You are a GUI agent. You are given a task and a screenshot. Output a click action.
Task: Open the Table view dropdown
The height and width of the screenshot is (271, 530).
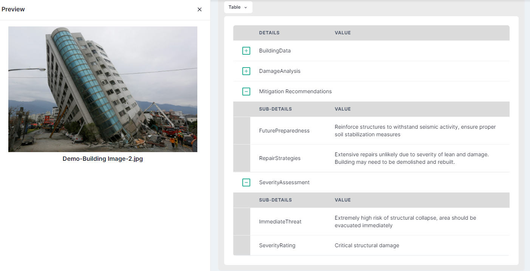click(238, 7)
